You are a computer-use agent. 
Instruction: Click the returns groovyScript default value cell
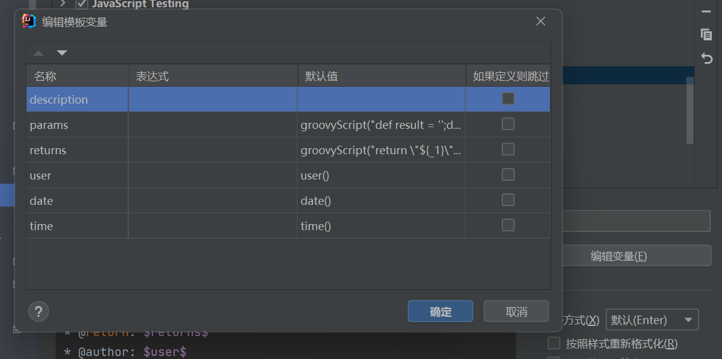tap(381, 150)
